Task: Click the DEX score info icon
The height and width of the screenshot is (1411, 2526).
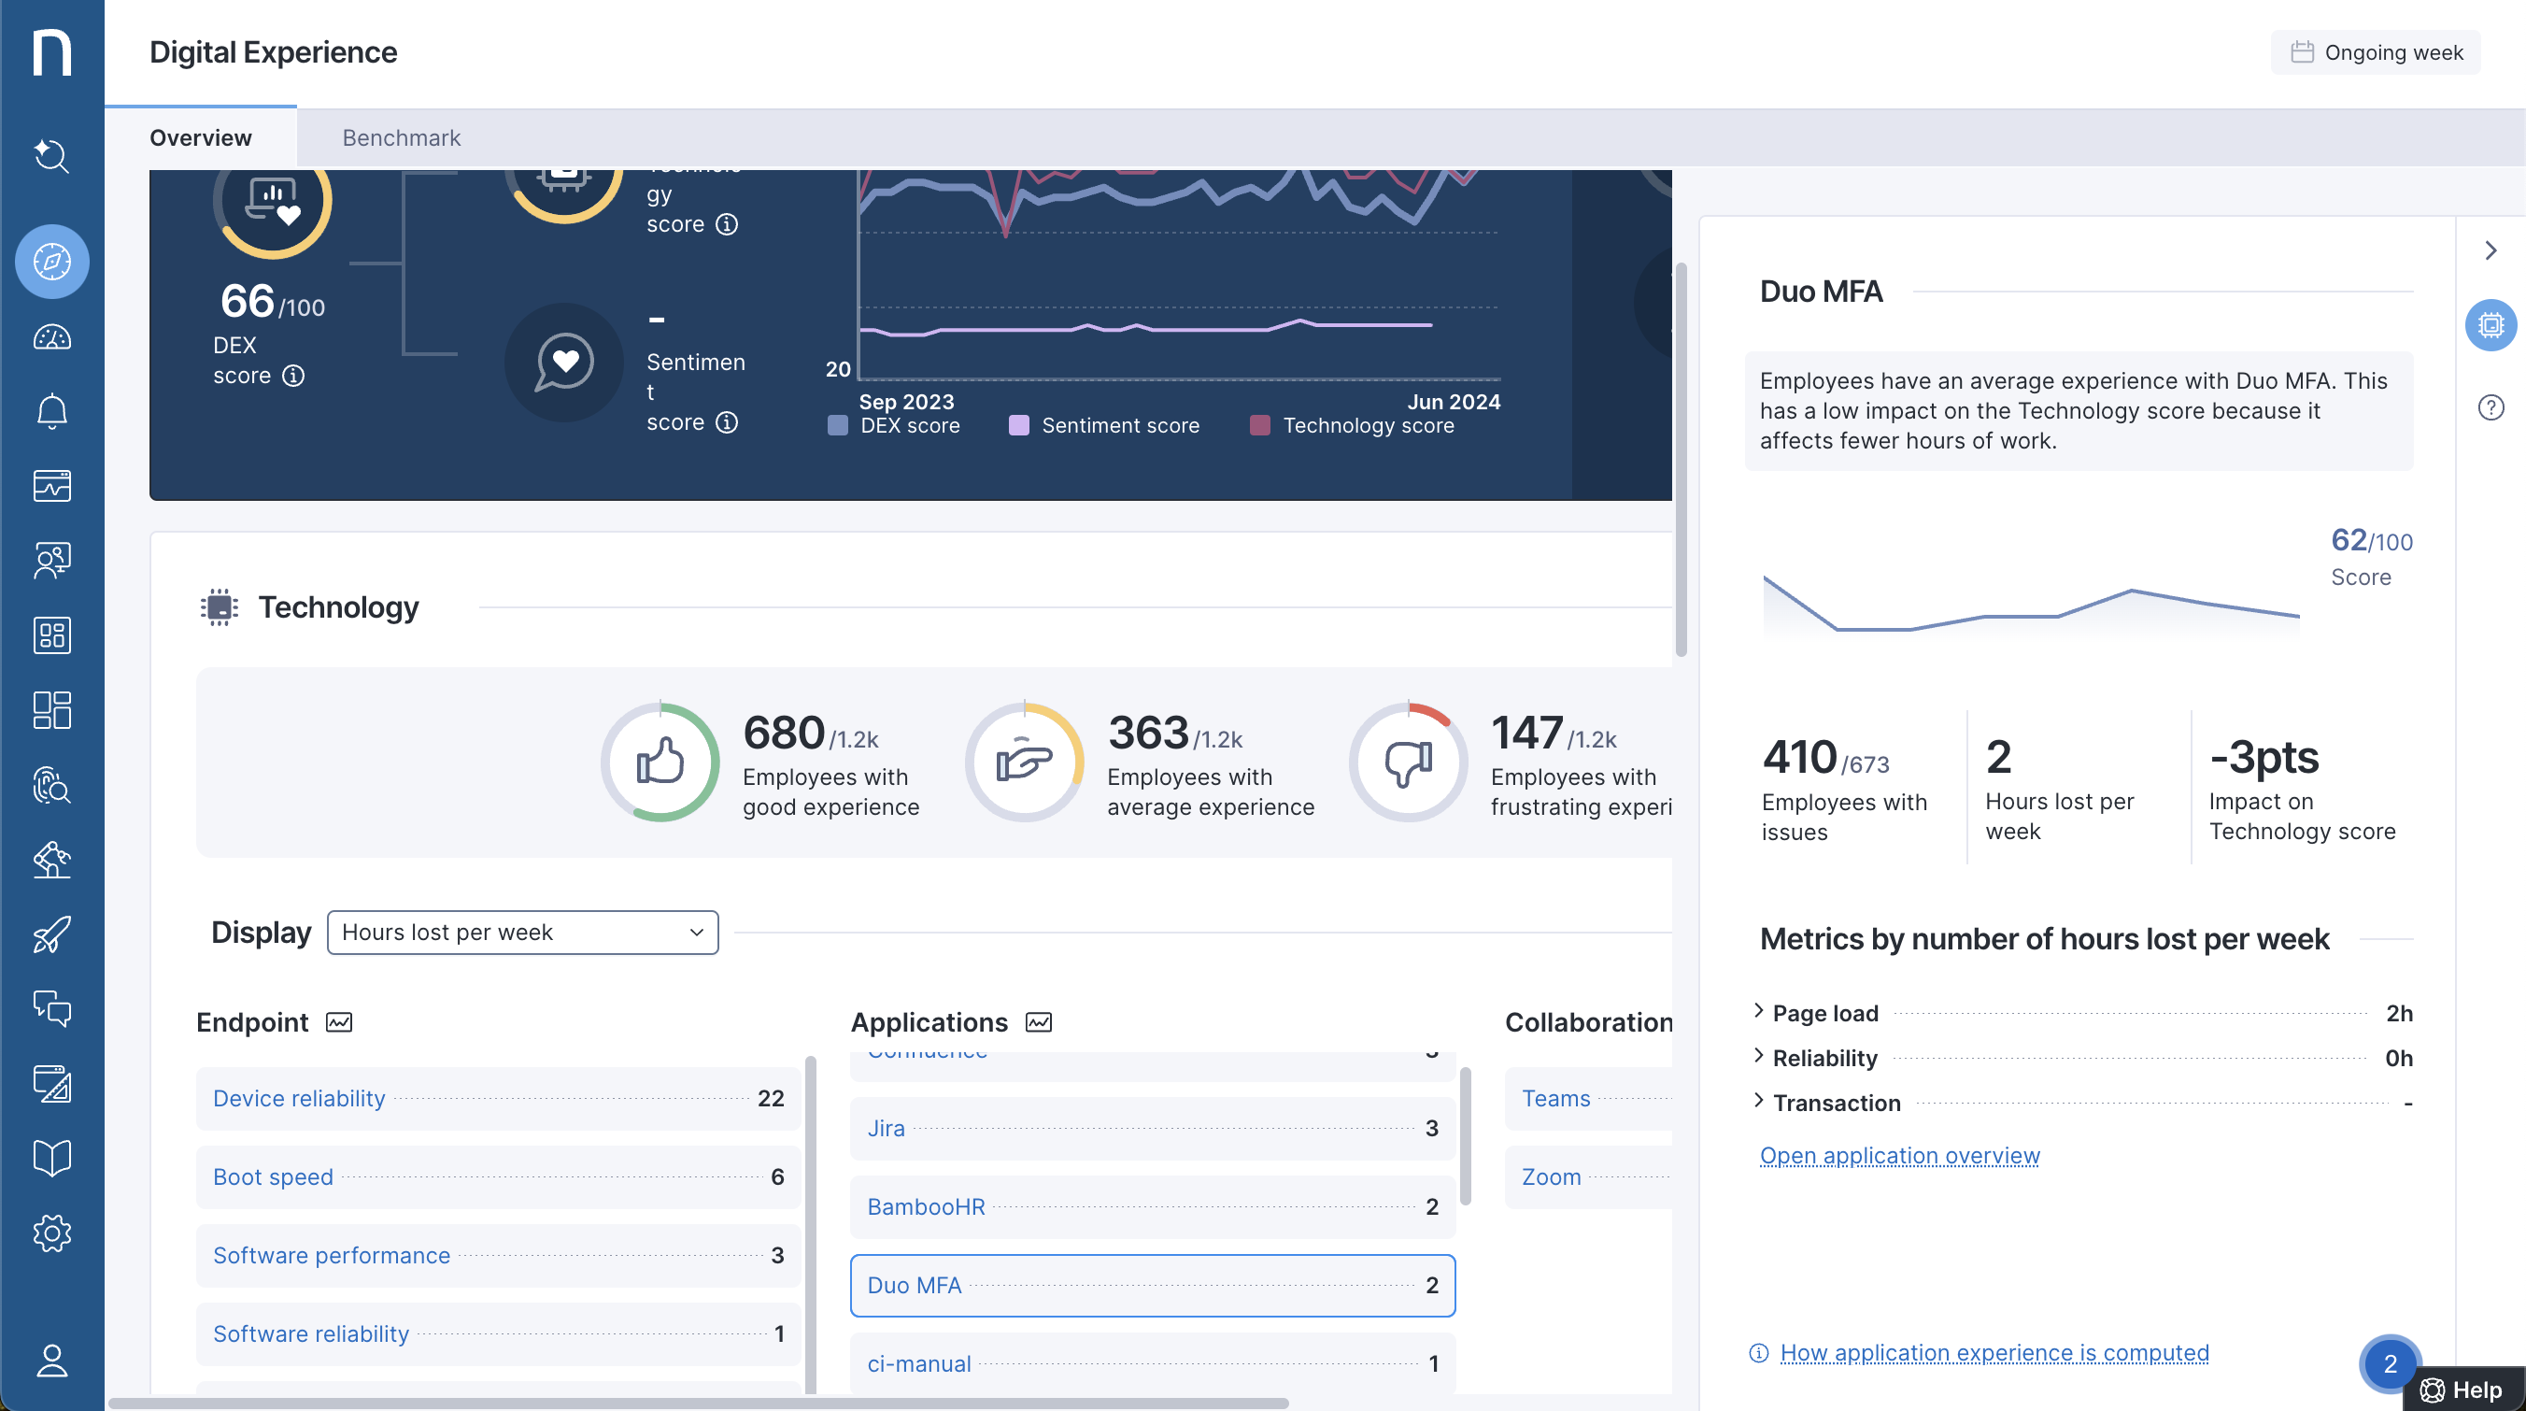Action: click(293, 376)
